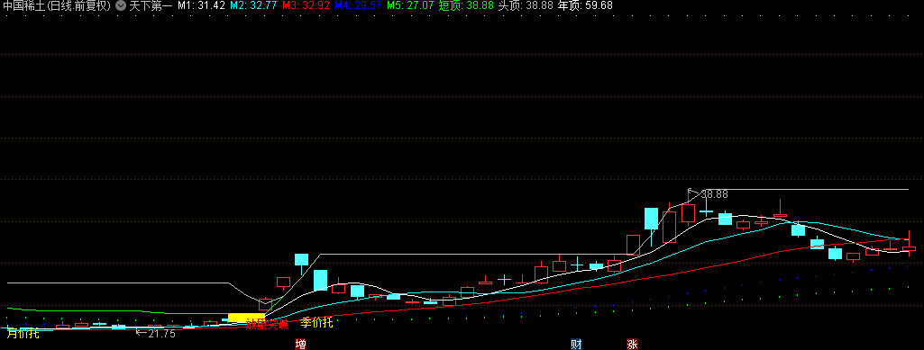The image size is (924, 350).
Task: Select the M5: 27.07 indicator value
Action: (410, 6)
